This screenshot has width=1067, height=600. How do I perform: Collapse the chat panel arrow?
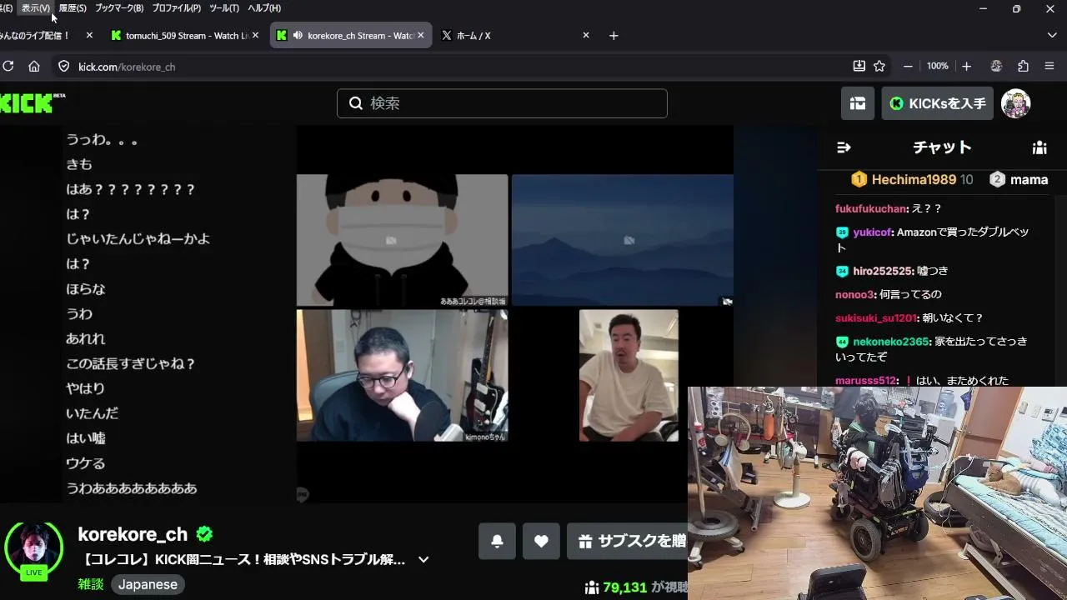[x=844, y=147]
